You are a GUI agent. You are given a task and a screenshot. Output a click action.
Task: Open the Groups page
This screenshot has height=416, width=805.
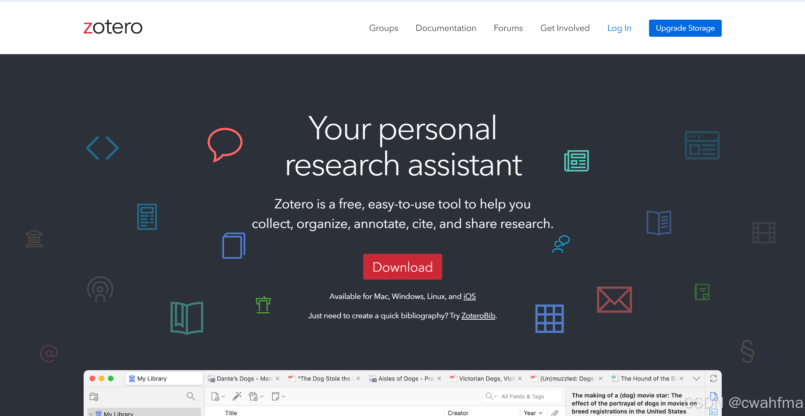(383, 28)
